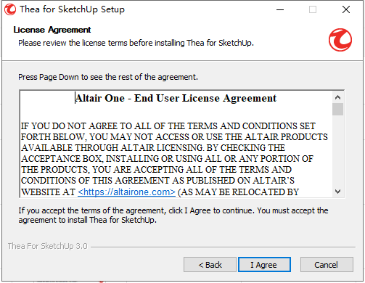The width and height of the screenshot is (365, 283).
Task: Click the Thea logo in the title bar
Action: coord(10,9)
